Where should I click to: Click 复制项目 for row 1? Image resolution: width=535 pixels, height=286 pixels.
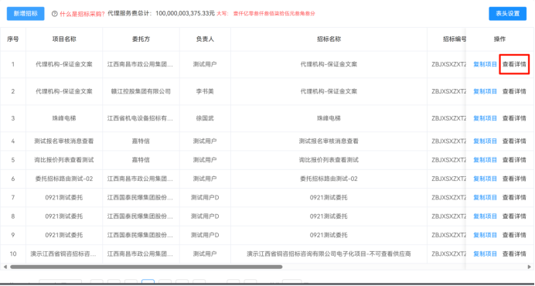coord(485,64)
